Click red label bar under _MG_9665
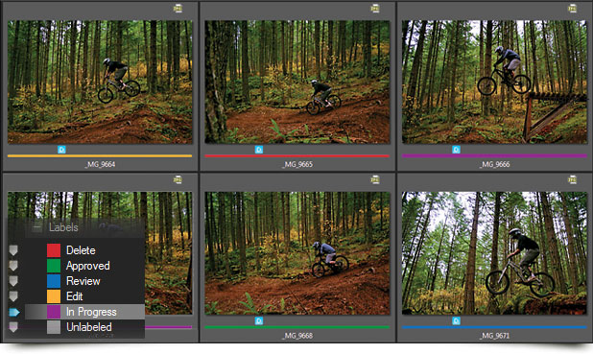Screen dimensions: 593x354 297,155
